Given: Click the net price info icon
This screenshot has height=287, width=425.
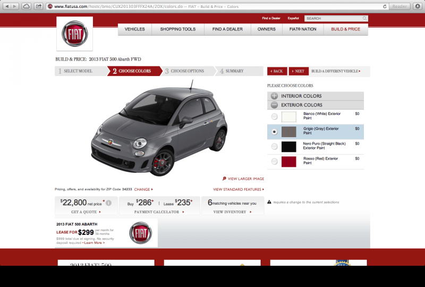Looking at the screenshot, I should pyautogui.click(x=109, y=203).
